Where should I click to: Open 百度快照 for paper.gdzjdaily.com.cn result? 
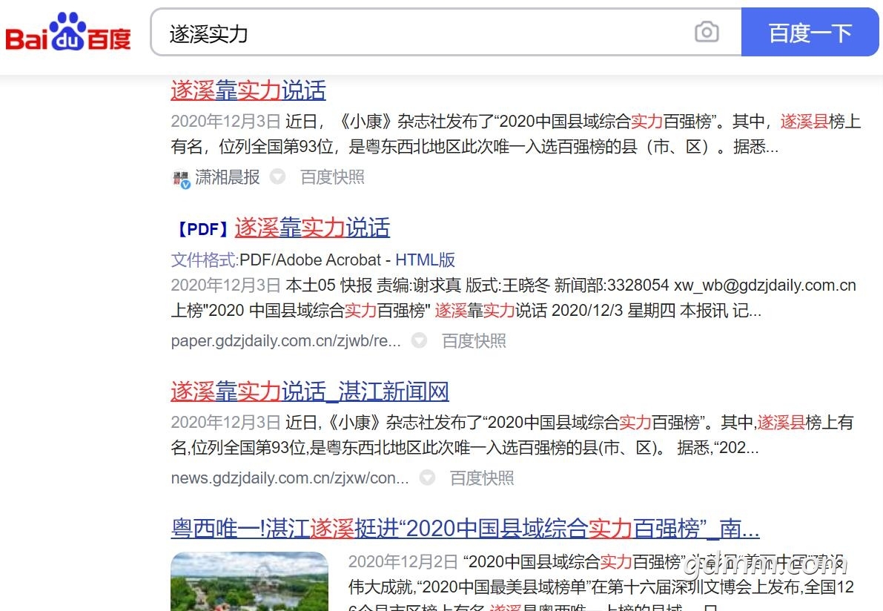(x=474, y=340)
